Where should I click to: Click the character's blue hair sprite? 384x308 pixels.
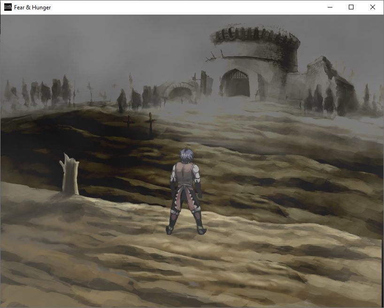(186, 156)
